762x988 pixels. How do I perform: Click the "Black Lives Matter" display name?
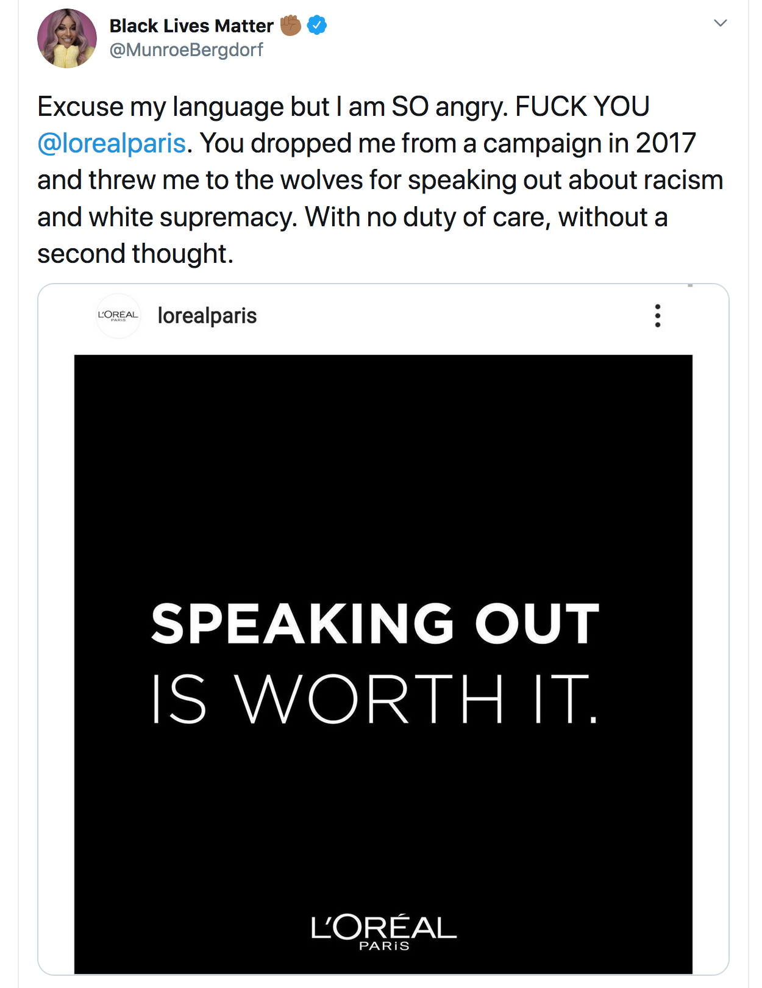[191, 26]
